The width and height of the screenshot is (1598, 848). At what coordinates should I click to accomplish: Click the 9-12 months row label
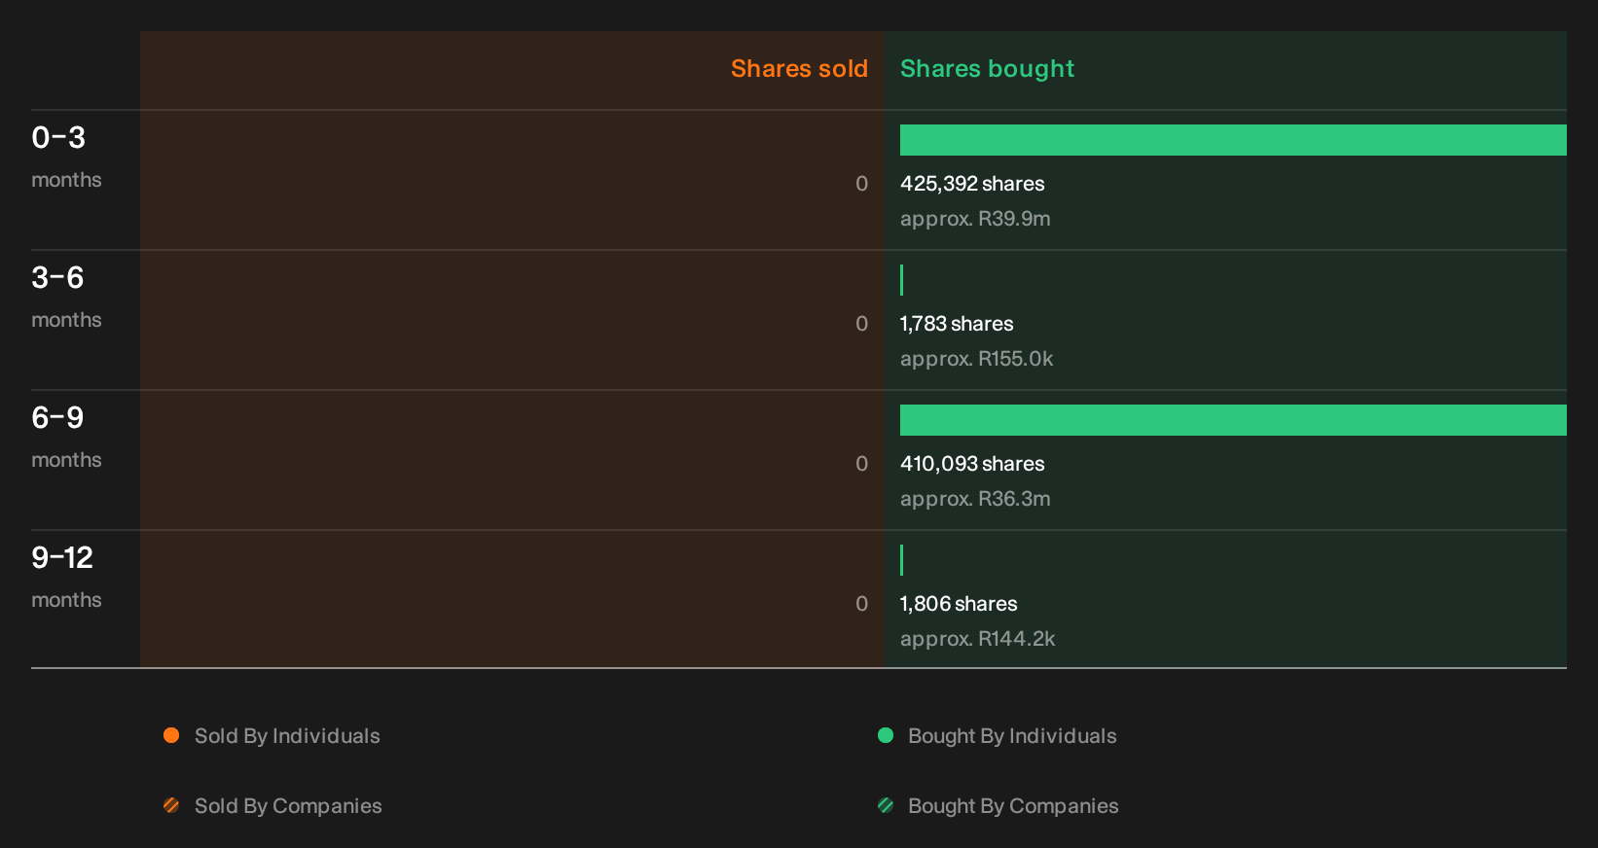(66, 578)
